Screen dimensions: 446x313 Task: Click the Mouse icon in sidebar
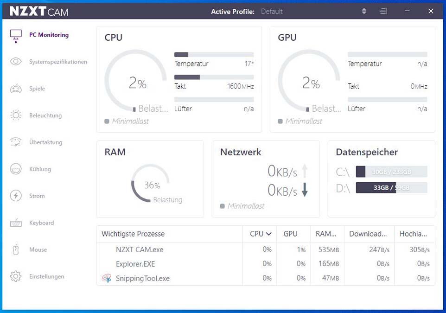click(16, 249)
